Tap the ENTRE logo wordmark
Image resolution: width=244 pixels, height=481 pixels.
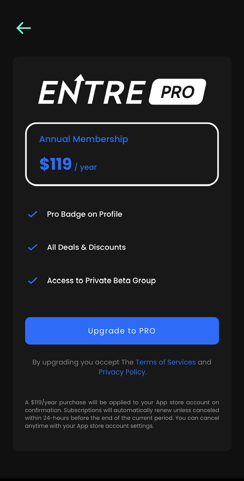click(x=92, y=90)
